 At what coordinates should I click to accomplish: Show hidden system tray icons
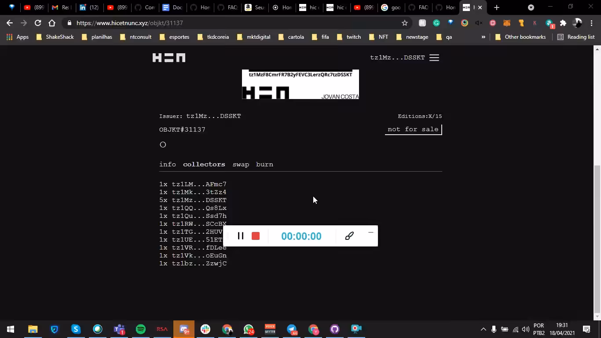click(x=483, y=329)
